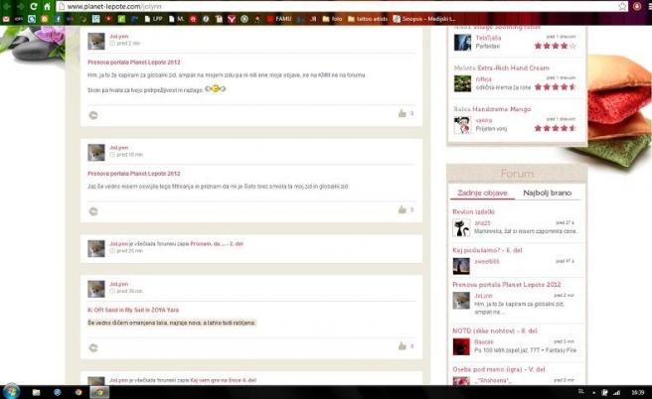
Task: Open the browser home page icon
Action: pos(47,6)
